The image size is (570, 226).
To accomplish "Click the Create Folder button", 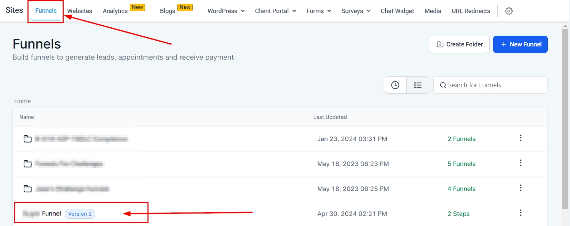I will click(x=459, y=44).
